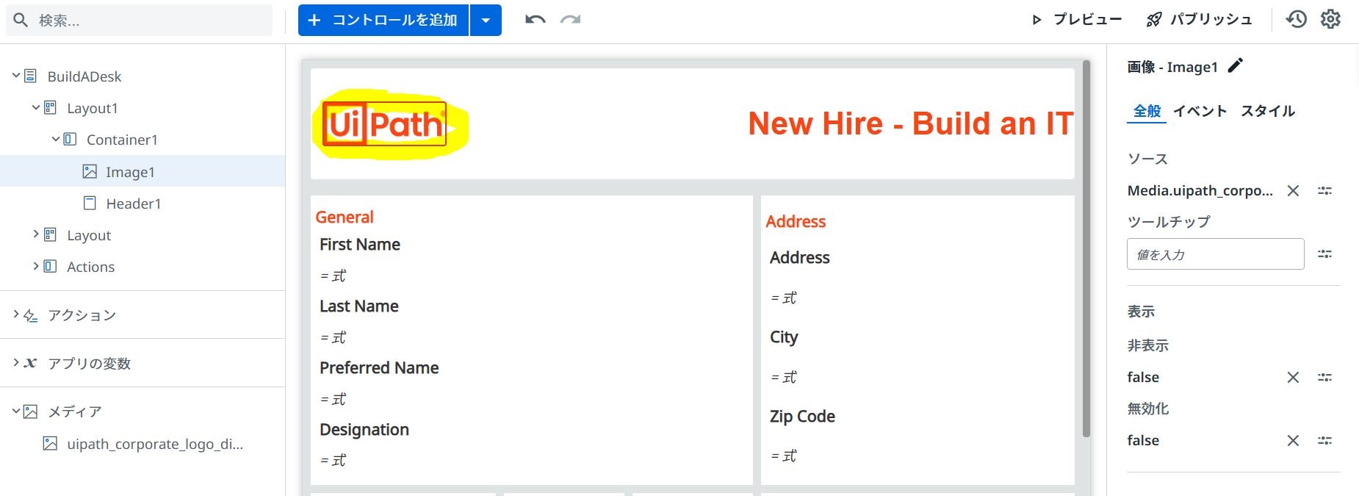Expand the Actions tree node
This screenshot has height=496, width=1359.
(36, 266)
